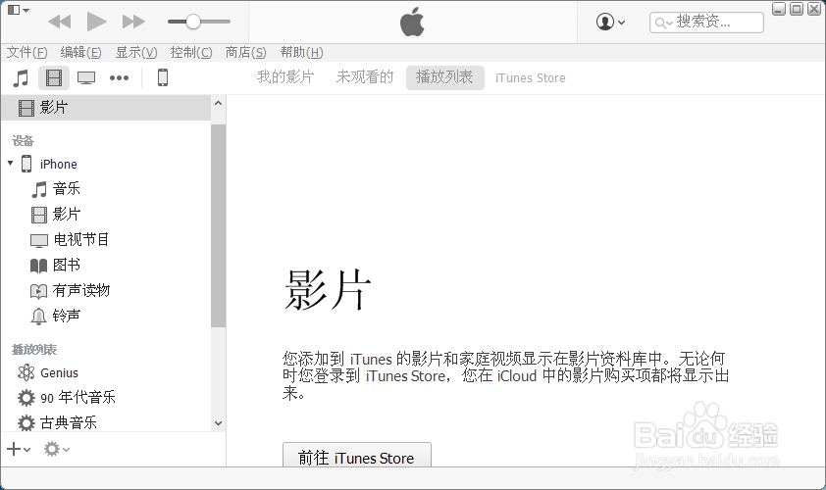
Task: Click the 设备 section header
Action: [24, 140]
